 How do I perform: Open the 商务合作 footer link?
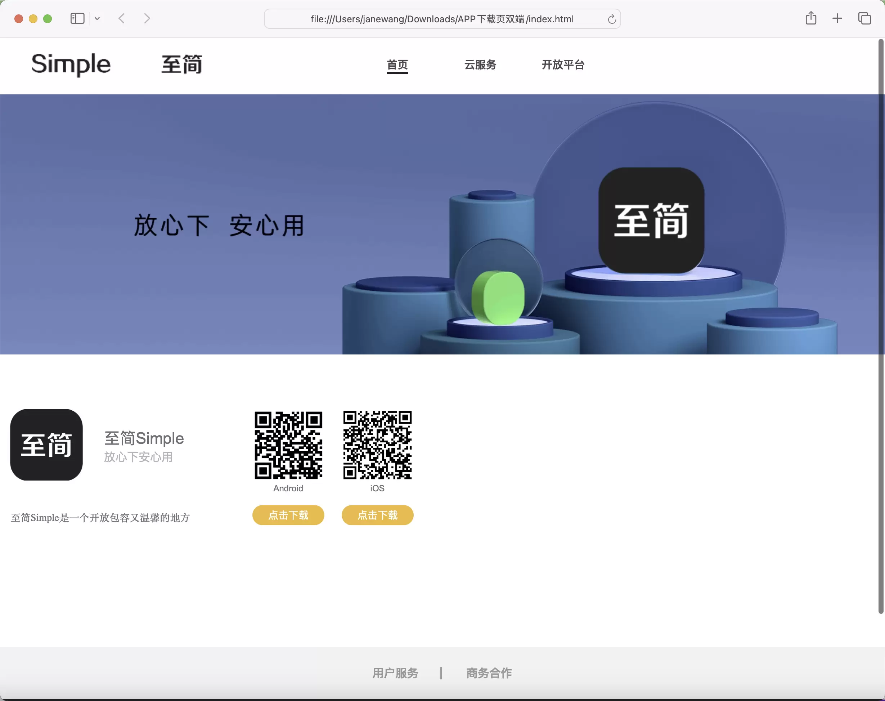tap(489, 673)
